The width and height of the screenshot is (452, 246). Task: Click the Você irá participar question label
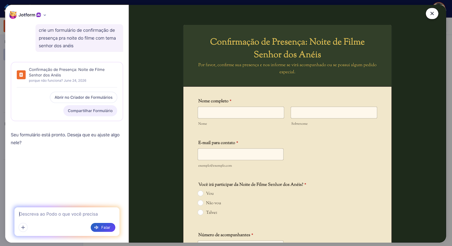(x=251, y=185)
